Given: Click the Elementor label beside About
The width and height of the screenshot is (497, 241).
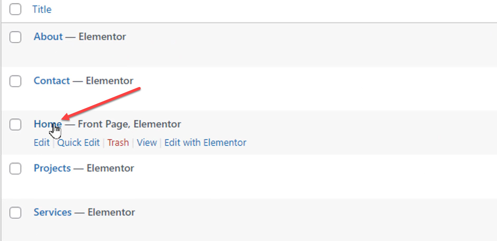Looking at the screenshot, I should (x=102, y=36).
